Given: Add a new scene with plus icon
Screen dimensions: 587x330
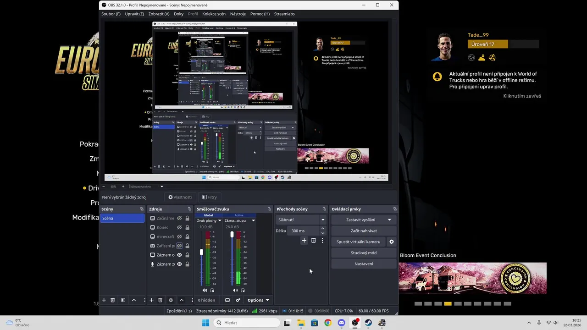Looking at the screenshot, I should 104,300.
